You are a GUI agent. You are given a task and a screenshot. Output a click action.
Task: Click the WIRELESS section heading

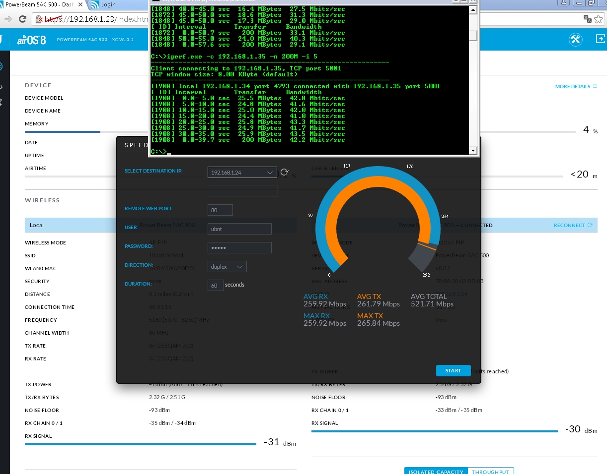coord(42,200)
